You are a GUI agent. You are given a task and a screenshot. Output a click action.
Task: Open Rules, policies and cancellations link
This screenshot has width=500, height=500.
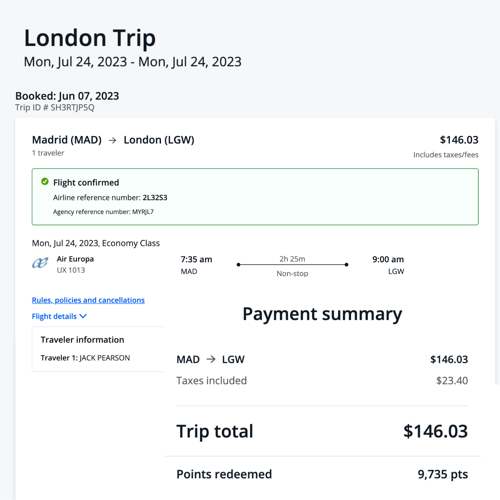tap(88, 300)
